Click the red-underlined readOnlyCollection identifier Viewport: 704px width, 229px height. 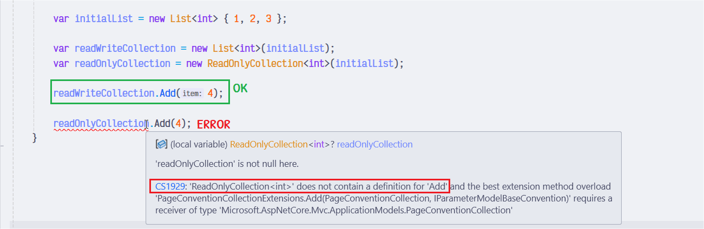click(x=100, y=124)
